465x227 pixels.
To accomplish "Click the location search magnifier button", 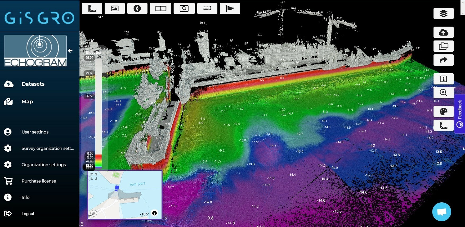I will (443, 93).
